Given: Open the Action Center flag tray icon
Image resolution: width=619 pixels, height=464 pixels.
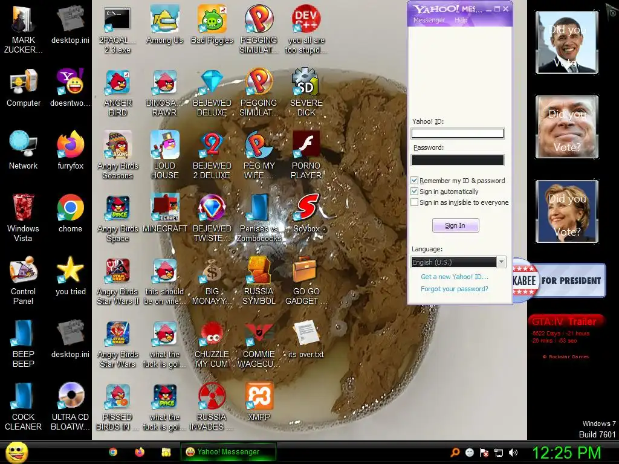Looking at the screenshot, I should 484,453.
